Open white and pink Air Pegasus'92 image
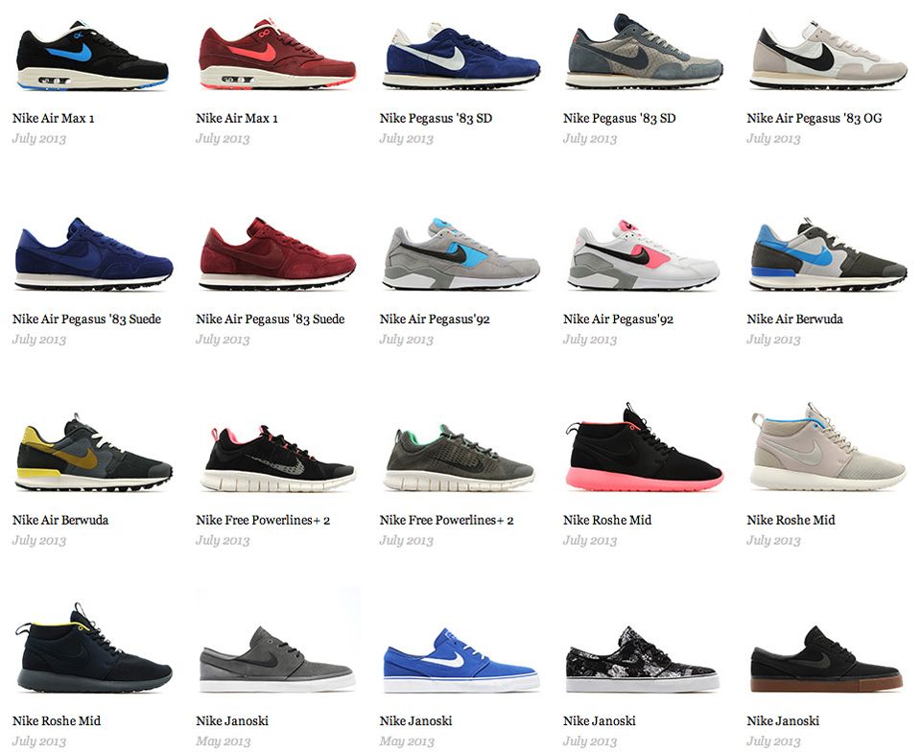The width and height of the screenshot is (921, 754). click(643, 255)
